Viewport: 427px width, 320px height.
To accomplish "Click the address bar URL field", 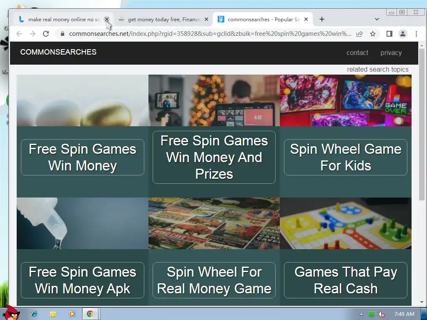I will click(x=210, y=34).
